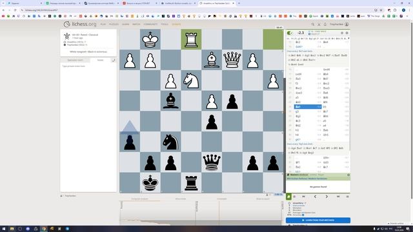Toggle the opening explorer book icon

click(288, 197)
